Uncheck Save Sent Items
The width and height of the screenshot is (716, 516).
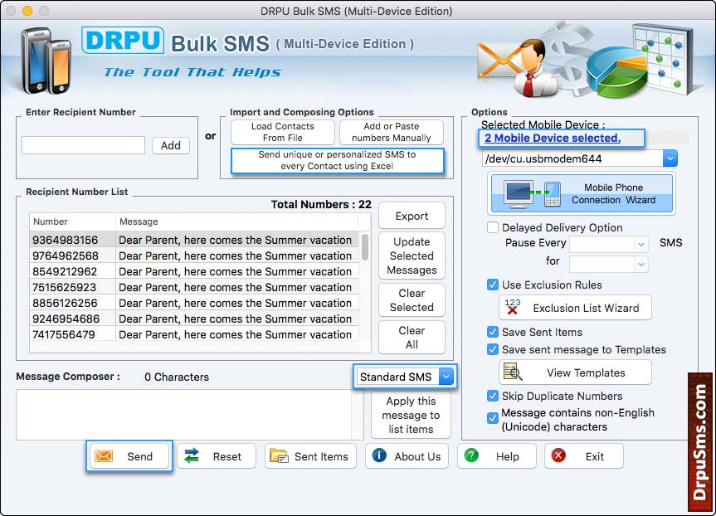(492, 332)
